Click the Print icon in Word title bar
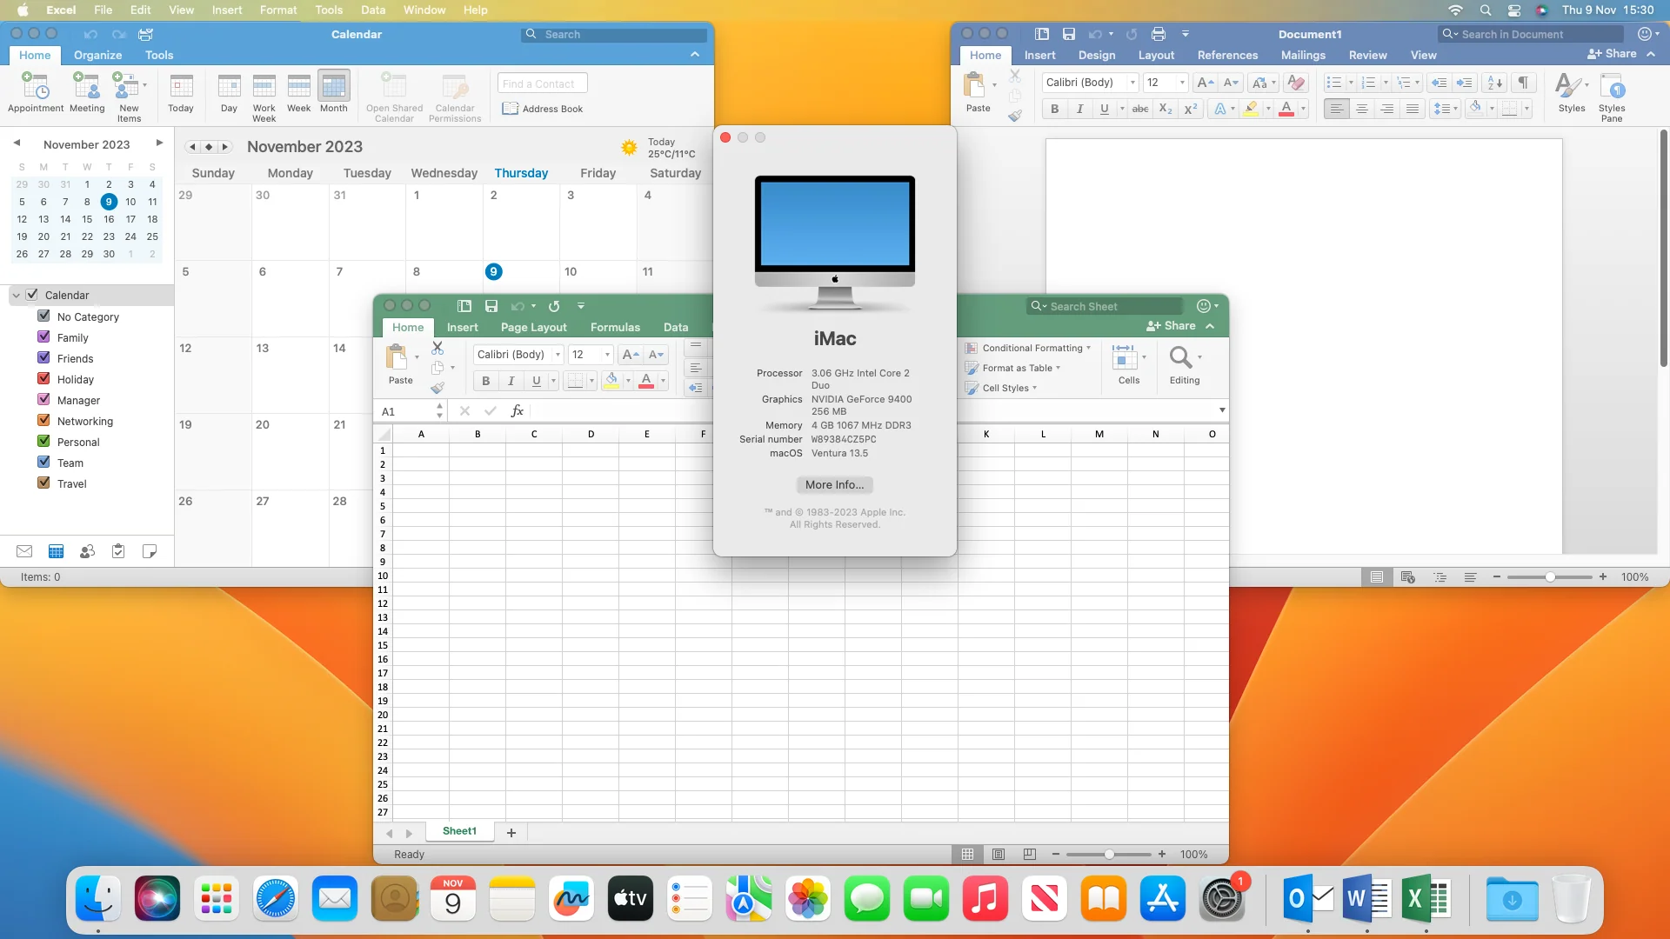Screen dimensions: 1670x939 coord(1158,34)
